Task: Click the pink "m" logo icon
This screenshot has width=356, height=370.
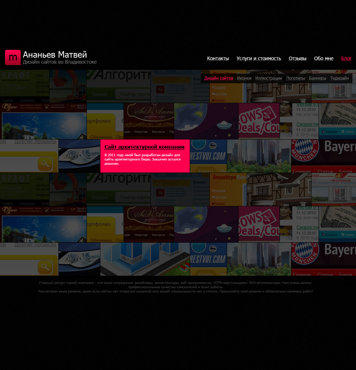Action: pyautogui.click(x=13, y=58)
